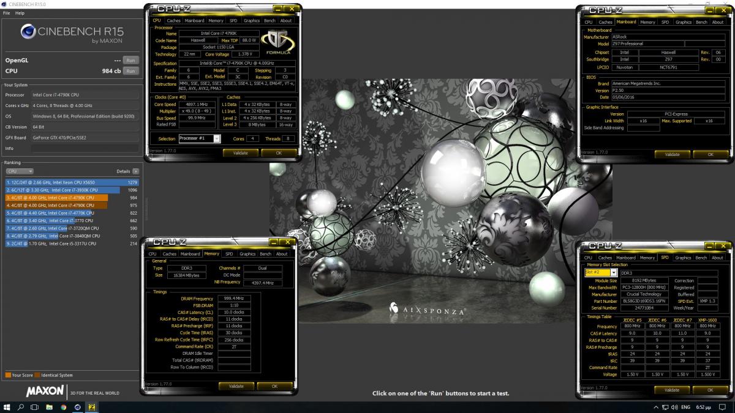This screenshot has width=735, height=413.
Task: Click the DRAM Frequency 999.4 MHz value
Action: click(x=235, y=298)
